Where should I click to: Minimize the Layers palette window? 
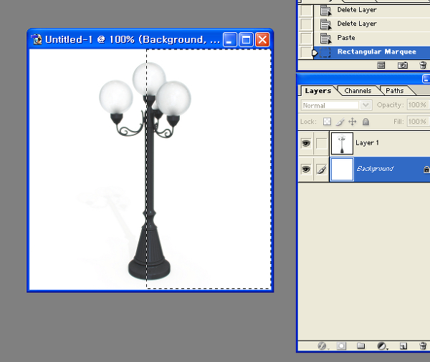point(426,79)
